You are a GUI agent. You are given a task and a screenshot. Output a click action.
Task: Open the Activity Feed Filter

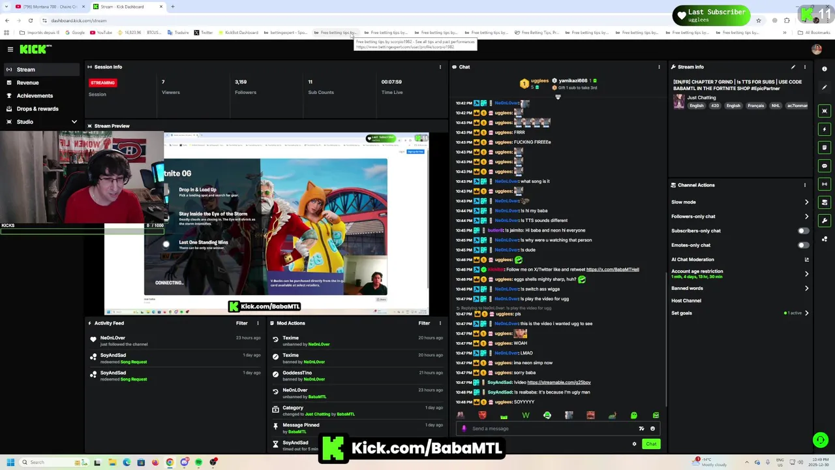[x=241, y=323]
